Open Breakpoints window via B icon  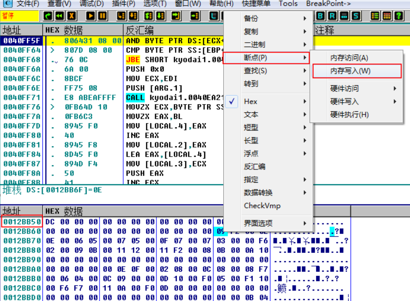pos(320,16)
